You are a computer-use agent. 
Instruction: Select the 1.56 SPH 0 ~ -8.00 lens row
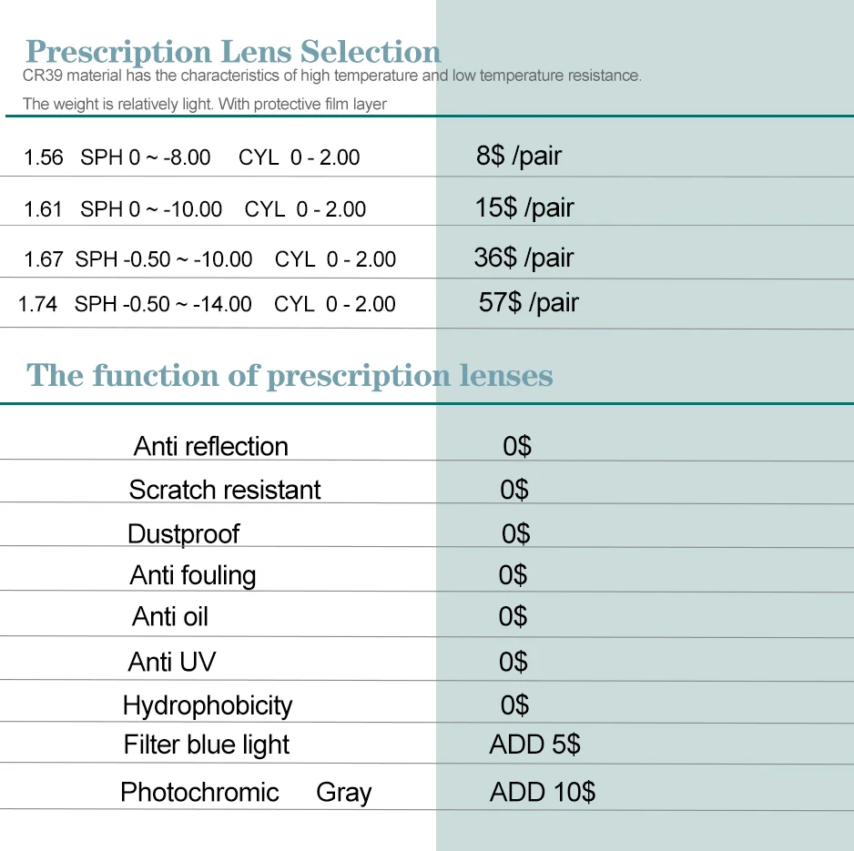pos(191,157)
